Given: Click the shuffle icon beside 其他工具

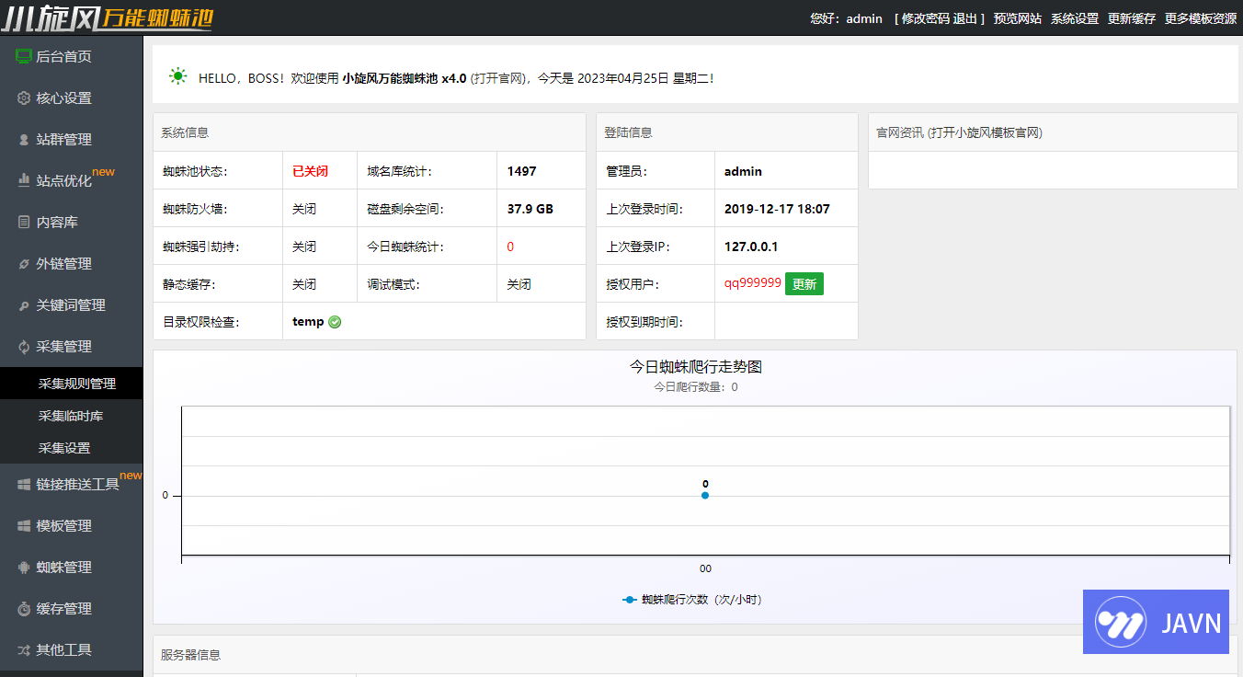Looking at the screenshot, I should 24,650.
